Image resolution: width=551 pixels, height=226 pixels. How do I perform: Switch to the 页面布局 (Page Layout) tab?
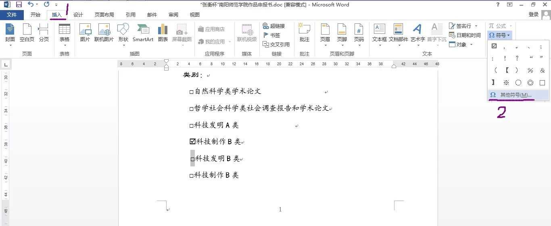104,15
